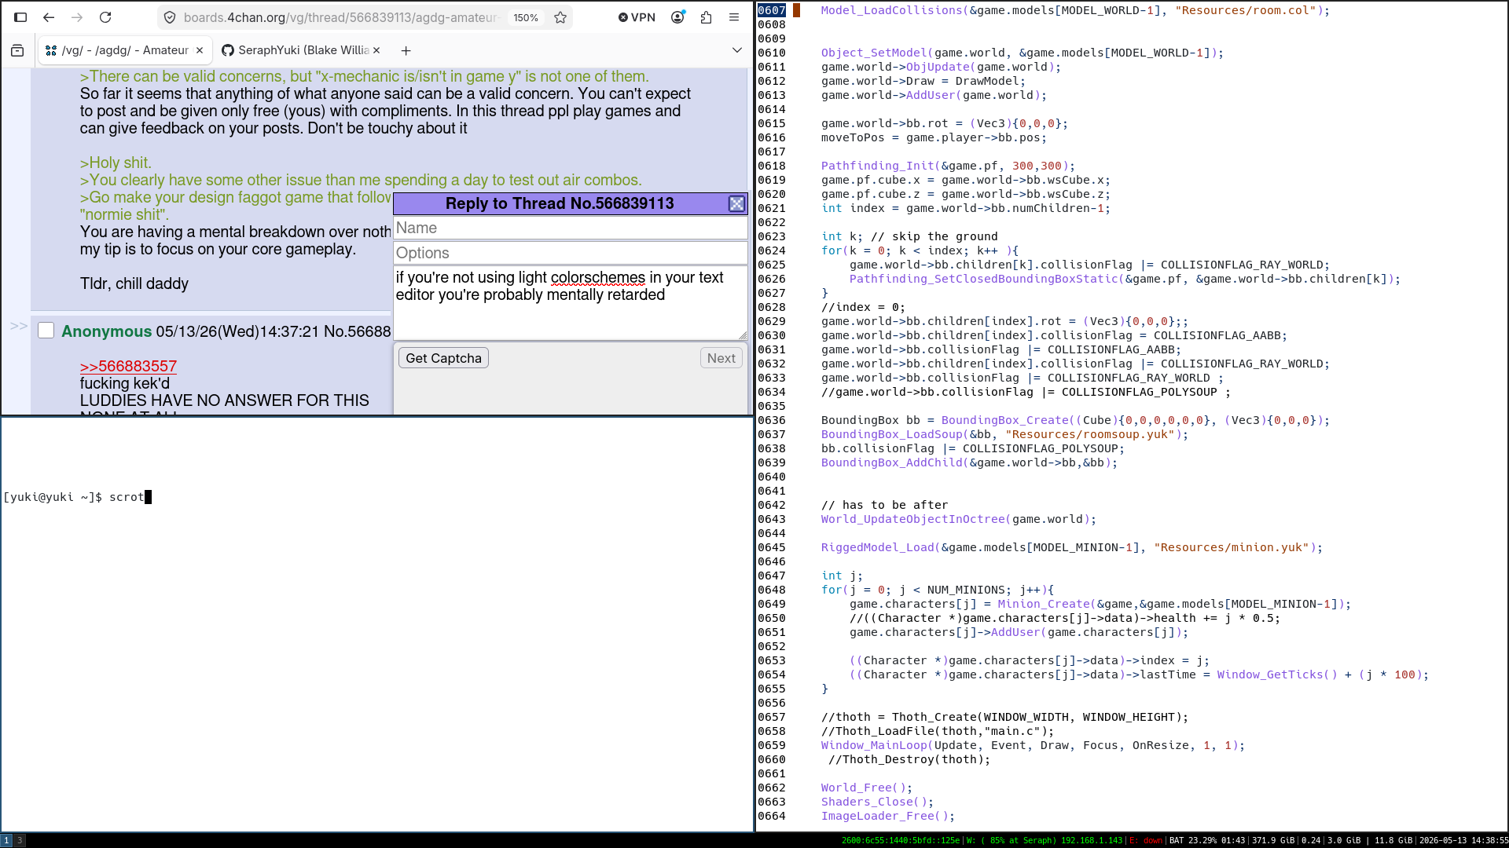
Task: Open the browser hamburger menu
Action: point(734,17)
